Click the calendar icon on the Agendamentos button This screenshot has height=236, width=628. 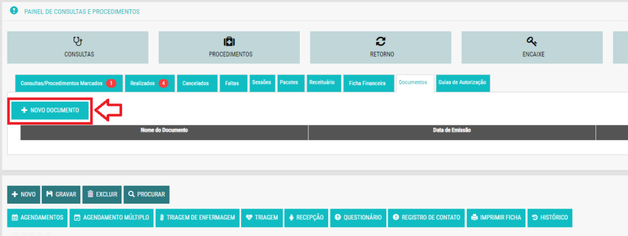click(x=15, y=218)
